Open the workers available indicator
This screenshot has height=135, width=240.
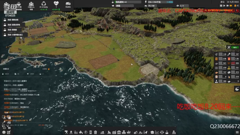tap(31, 5)
